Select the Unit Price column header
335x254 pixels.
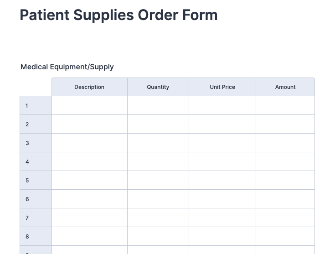pos(222,87)
